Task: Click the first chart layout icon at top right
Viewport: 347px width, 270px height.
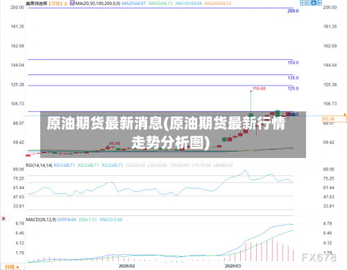Action: click(x=303, y=3)
